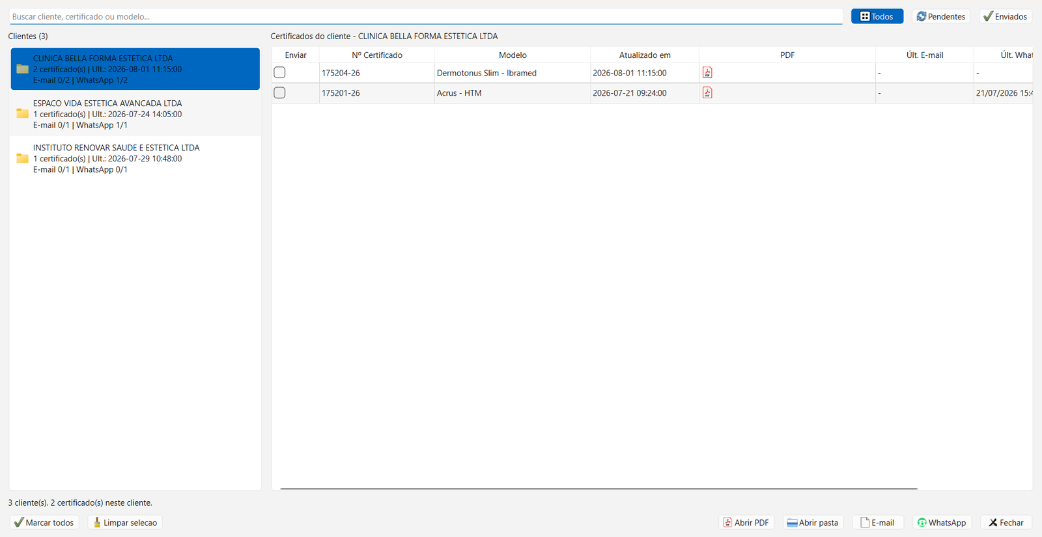Viewport: 1042px width, 537px height.
Task: Send certificate via WhatsApp button
Action: [942, 523]
